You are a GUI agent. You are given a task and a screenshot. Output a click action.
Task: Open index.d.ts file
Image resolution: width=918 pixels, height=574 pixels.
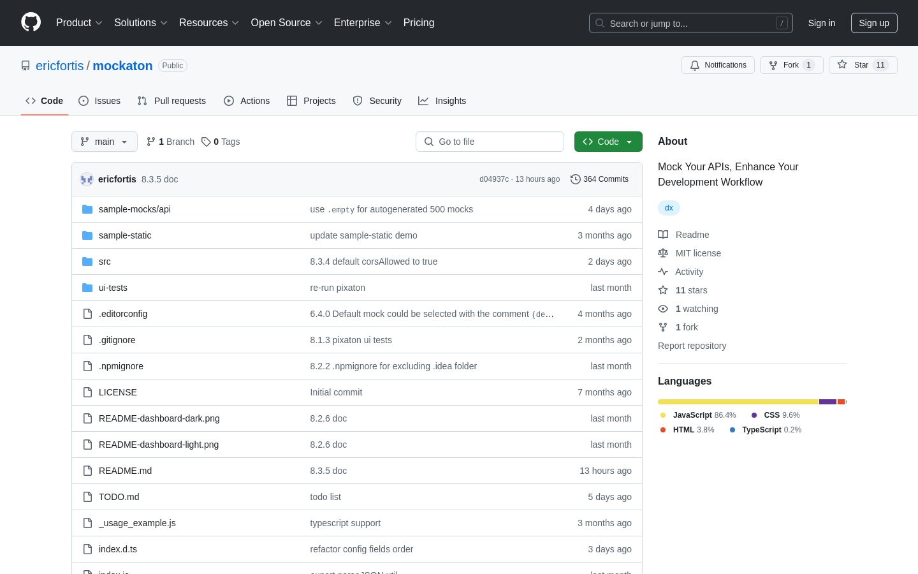coord(118,549)
